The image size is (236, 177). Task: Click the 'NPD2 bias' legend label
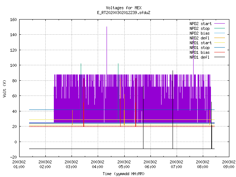point(199,33)
